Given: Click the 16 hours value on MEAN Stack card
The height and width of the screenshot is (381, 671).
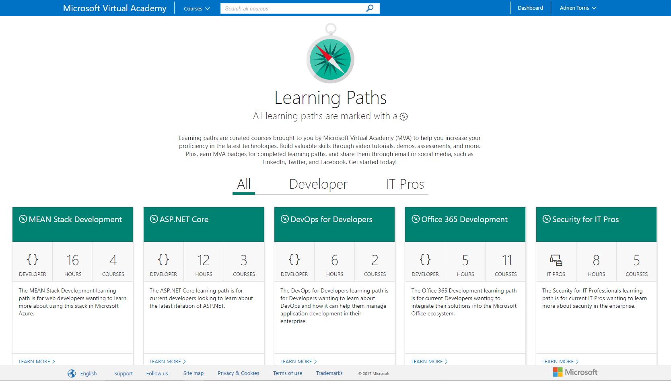Looking at the screenshot, I should (x=73, y=260).
